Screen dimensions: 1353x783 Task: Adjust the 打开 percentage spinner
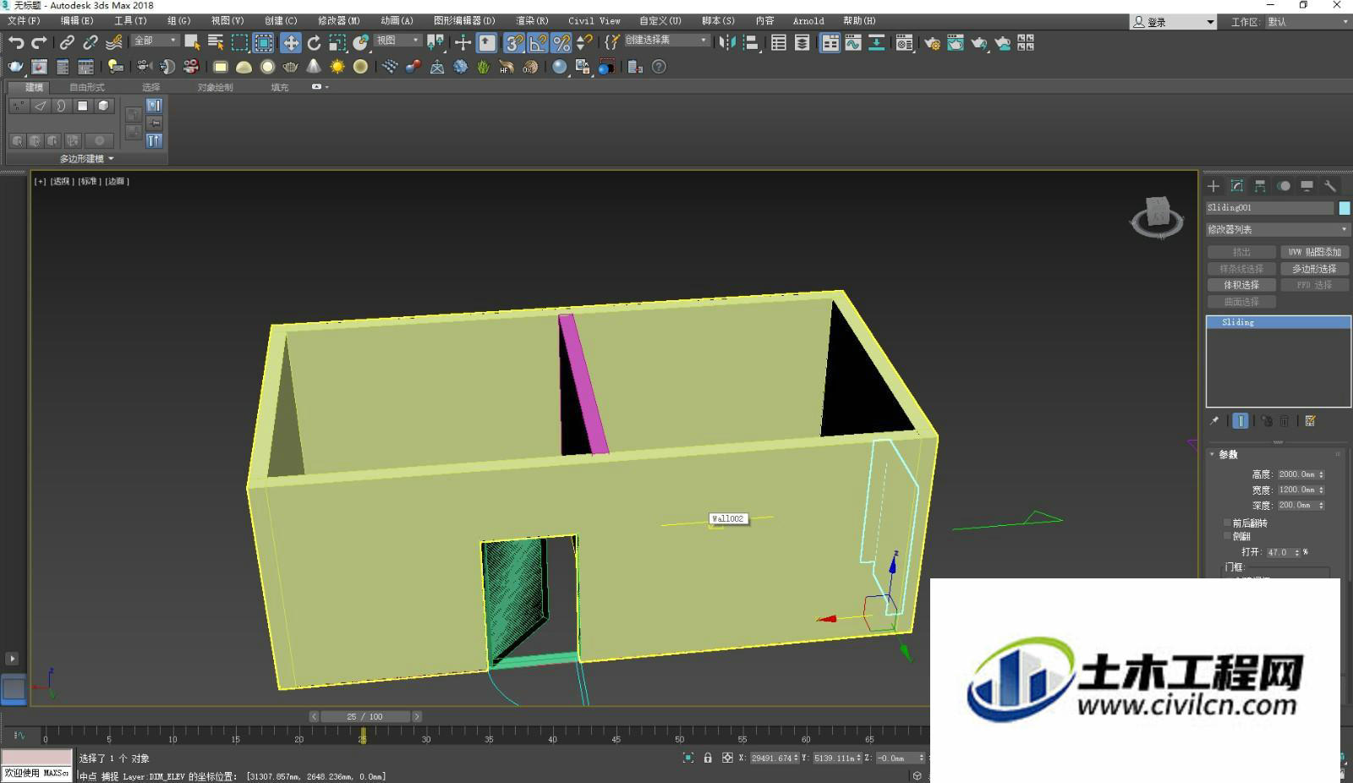[x=1297, y=552]
